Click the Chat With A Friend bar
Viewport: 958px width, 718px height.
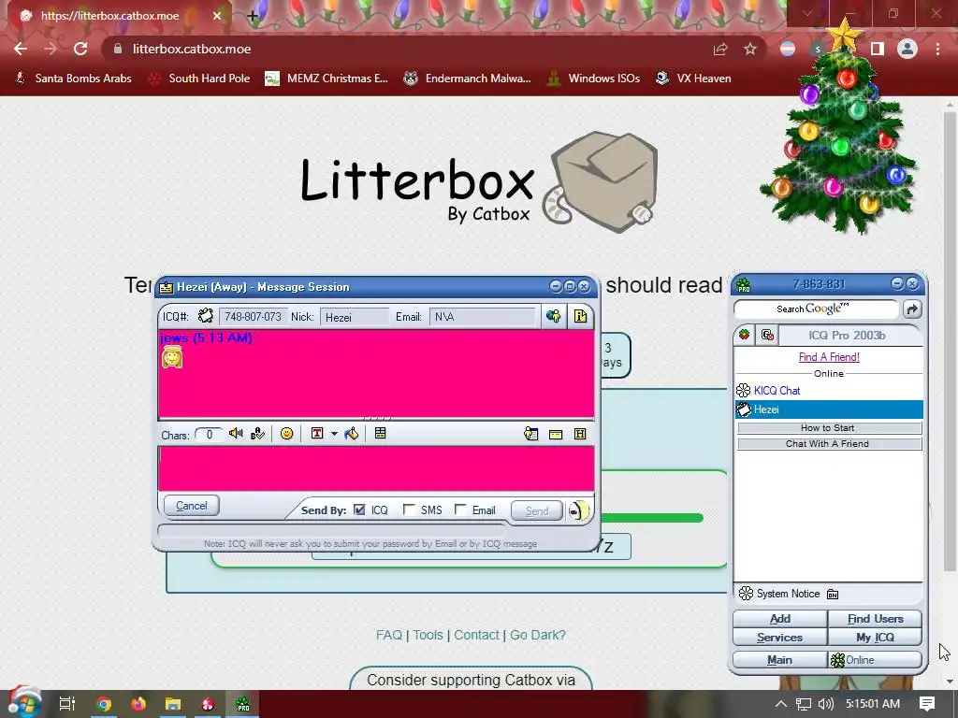(830, 444)
